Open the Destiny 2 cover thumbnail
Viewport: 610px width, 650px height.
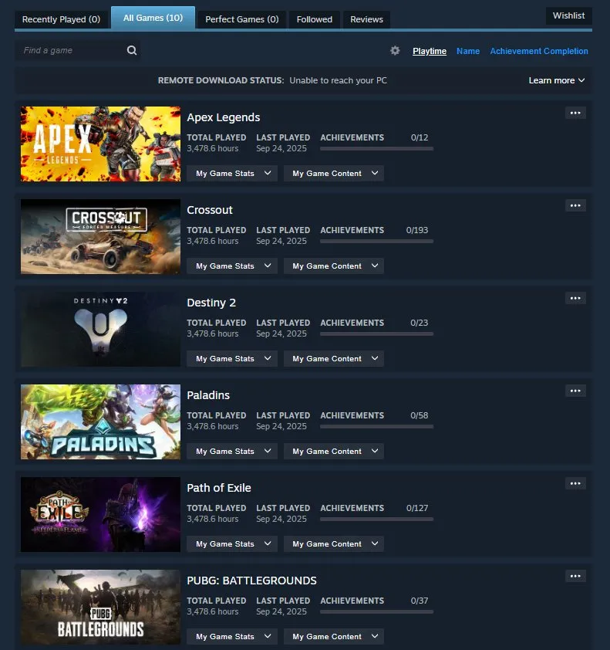pos(100,329)
